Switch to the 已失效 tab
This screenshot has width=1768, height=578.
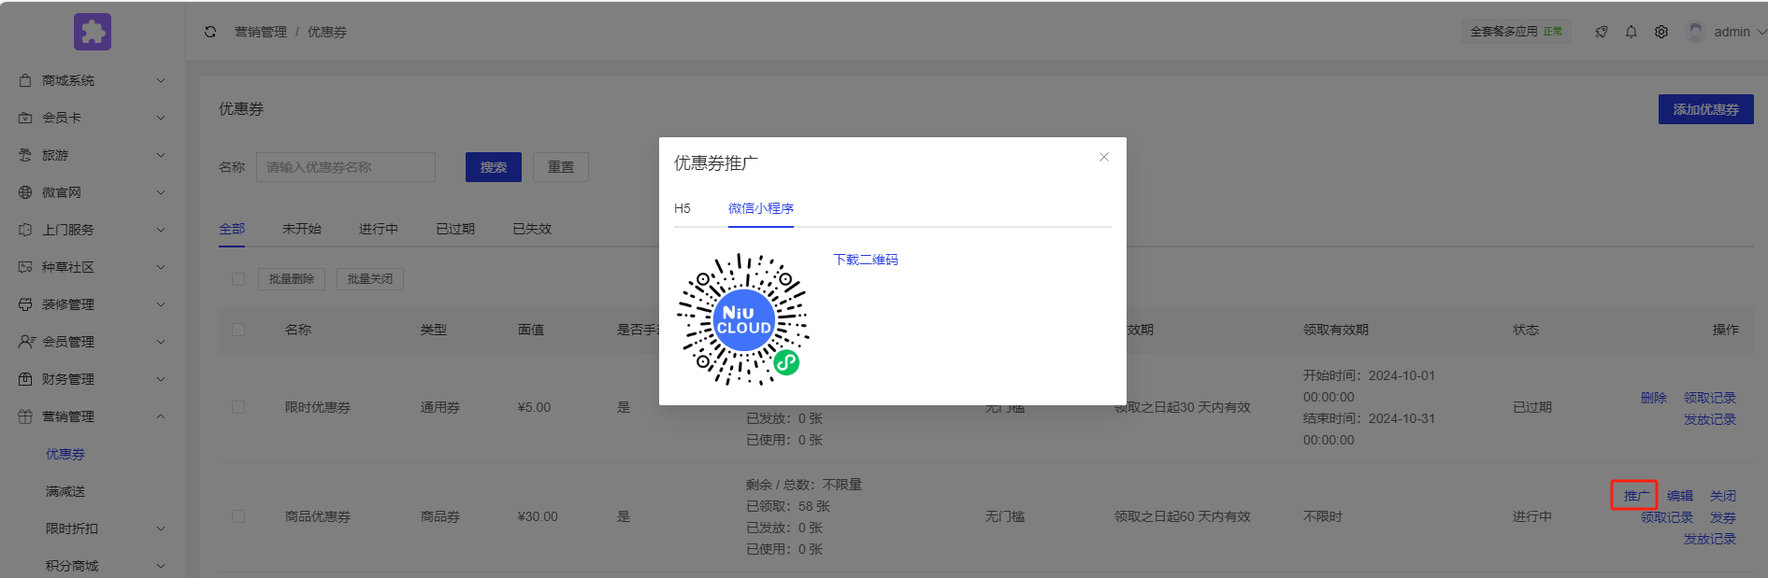click(532, 229)
